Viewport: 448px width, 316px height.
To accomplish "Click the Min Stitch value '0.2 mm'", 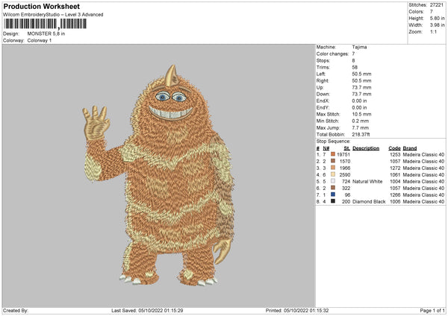I will 361,121.
